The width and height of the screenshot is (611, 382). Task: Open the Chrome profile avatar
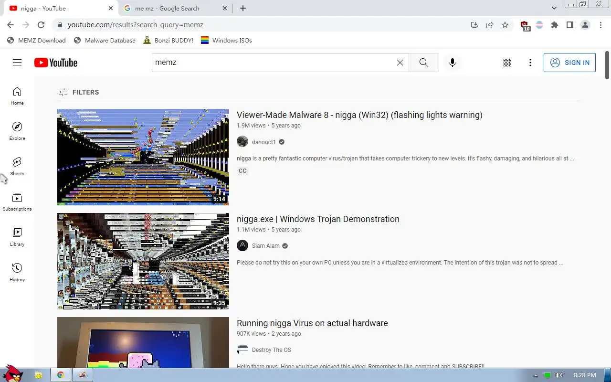click(x=585, y=25)
